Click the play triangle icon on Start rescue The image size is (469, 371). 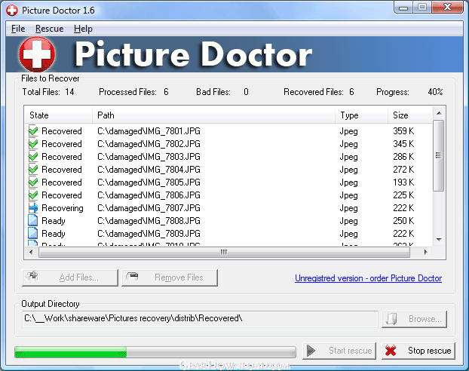(311, 351)
